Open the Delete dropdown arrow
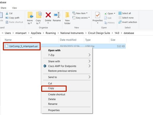153x115 pixels. [x=48, y=23]
